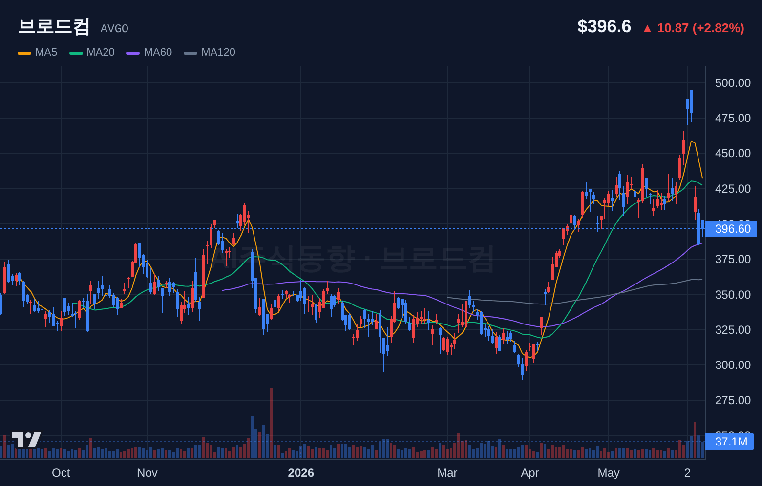Click the Apr label on the time axis
The image size is (762, 486).
coord(530,473)
